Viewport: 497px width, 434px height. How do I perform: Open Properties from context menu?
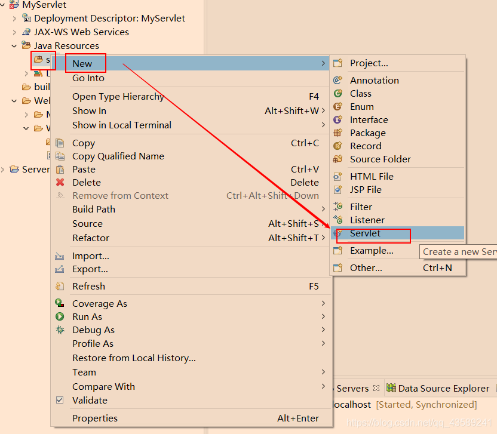point(191,418)
